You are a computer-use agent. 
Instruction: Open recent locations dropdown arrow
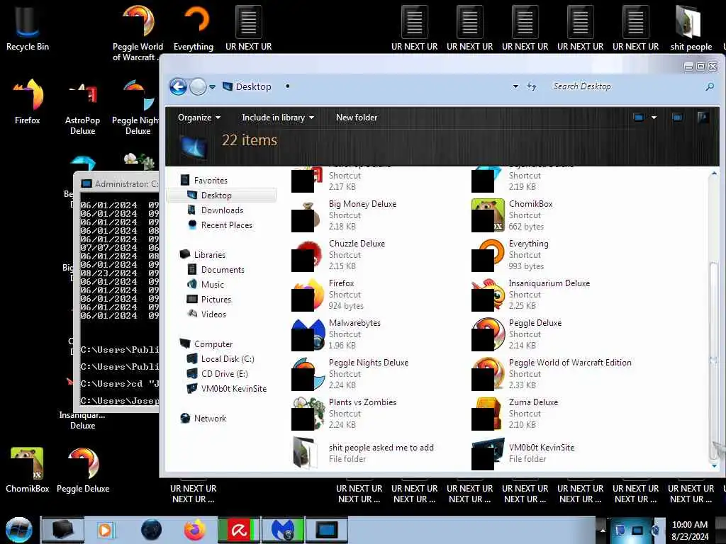213,87
